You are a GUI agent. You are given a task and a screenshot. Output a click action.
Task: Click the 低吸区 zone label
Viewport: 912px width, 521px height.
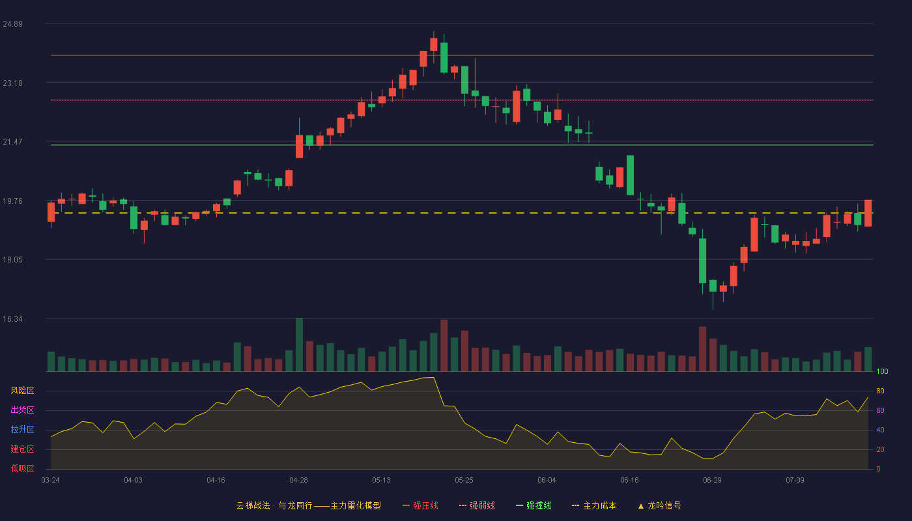(22, 468)
